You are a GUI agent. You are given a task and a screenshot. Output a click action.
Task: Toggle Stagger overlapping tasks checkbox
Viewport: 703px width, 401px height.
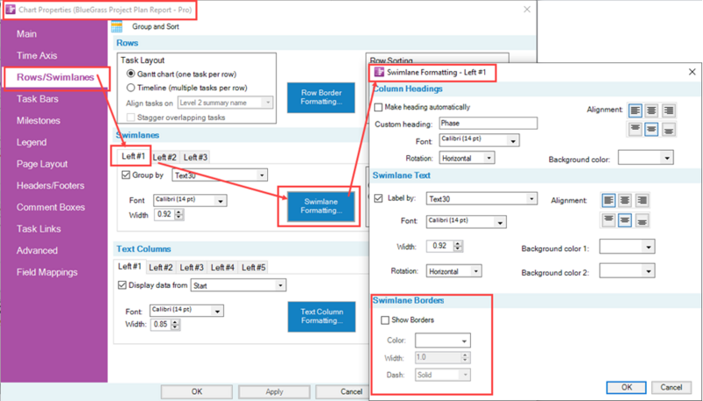click(131, 118)
